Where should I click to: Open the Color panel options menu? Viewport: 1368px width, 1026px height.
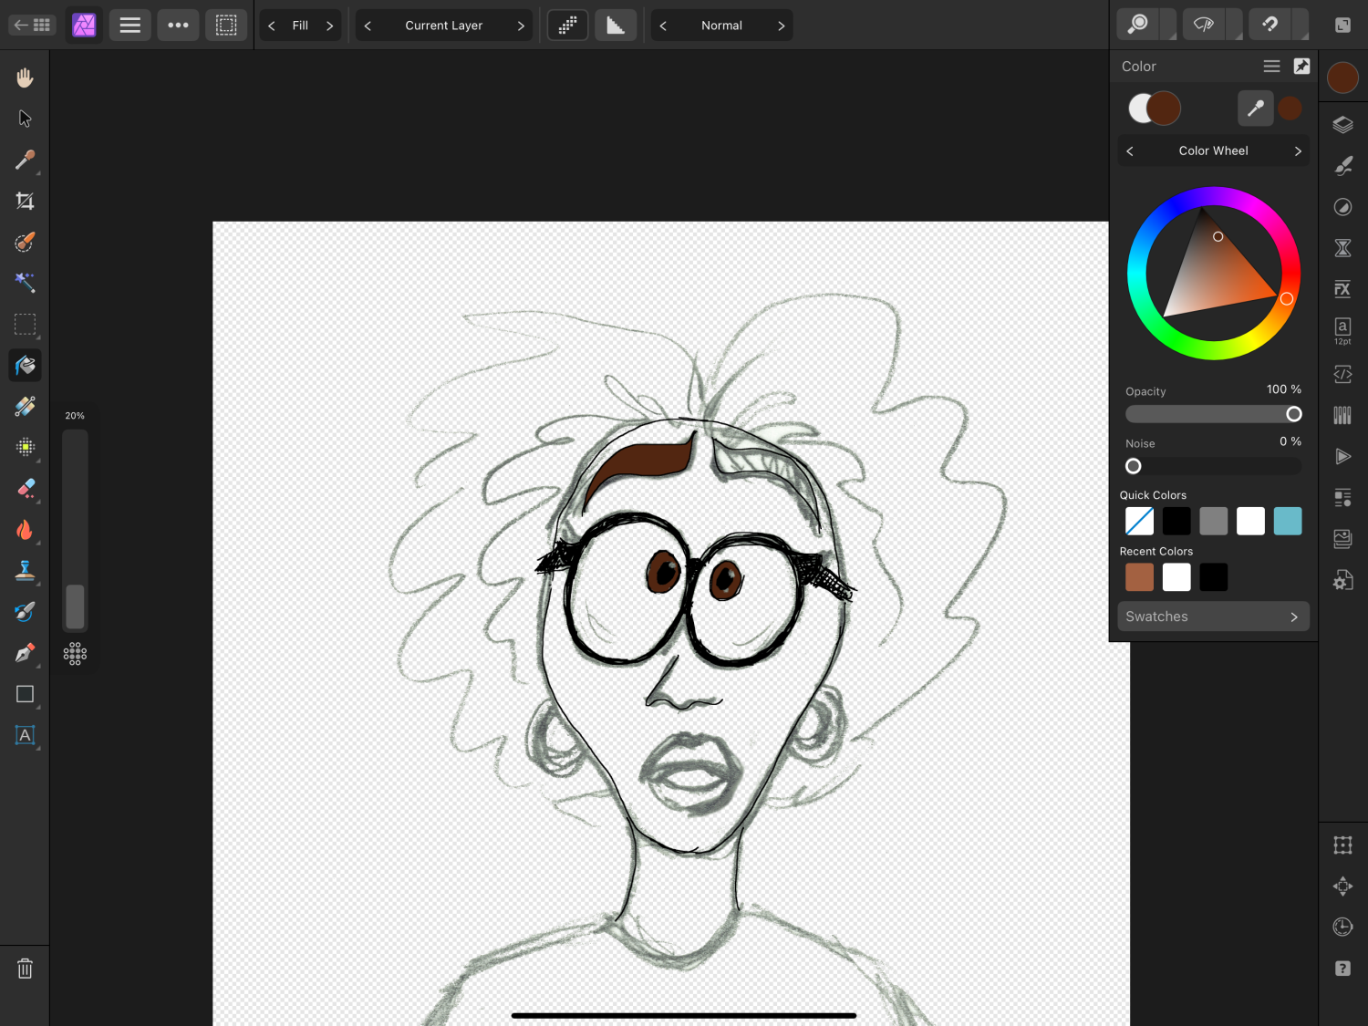click(1271, 67)
